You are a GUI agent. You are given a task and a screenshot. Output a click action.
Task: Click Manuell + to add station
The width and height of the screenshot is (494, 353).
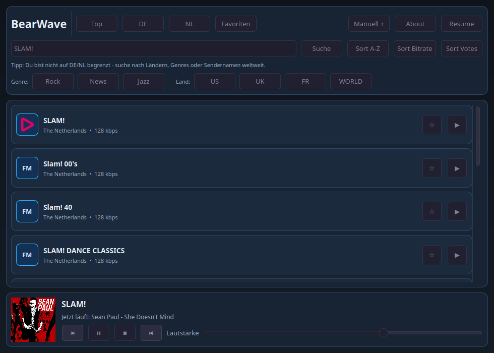click(x=369, y=24)
